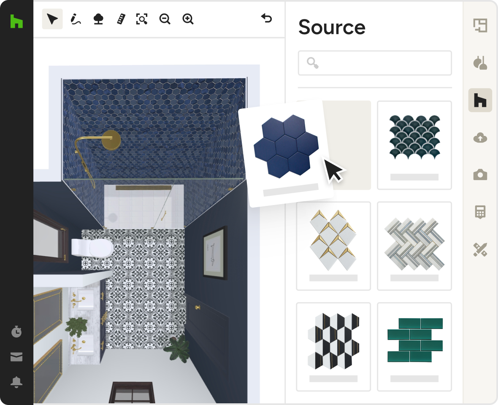Click the zoom-to-selection tool
This screenshot has height=405, width=498.
[x=142, y=19]
